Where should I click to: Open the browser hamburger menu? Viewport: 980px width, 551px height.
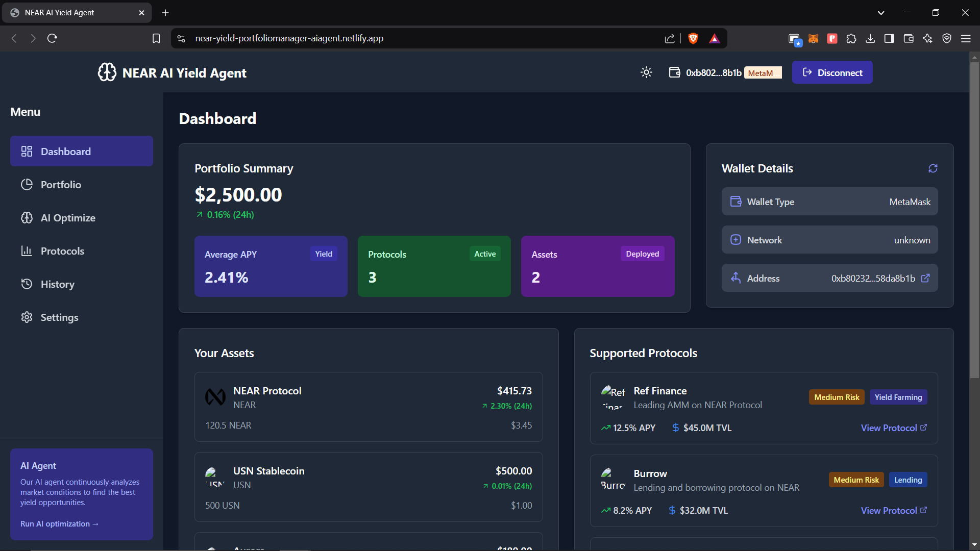966,38
